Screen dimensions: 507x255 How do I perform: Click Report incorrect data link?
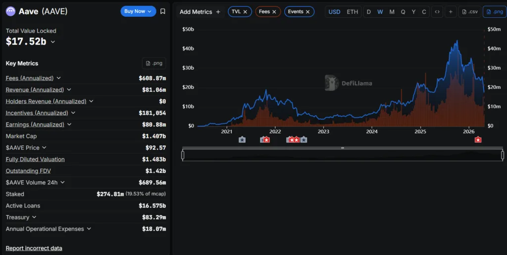pyautogui.click(x=34, y=248)
